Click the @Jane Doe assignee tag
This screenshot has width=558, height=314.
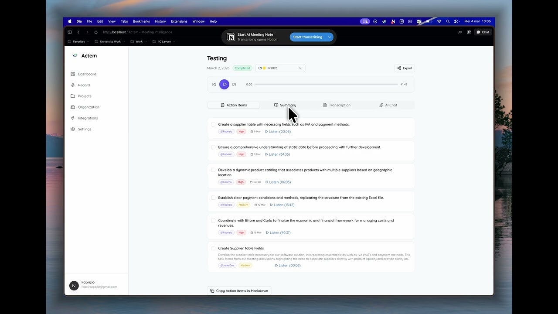pyautogui.click(x=228, y=265)
